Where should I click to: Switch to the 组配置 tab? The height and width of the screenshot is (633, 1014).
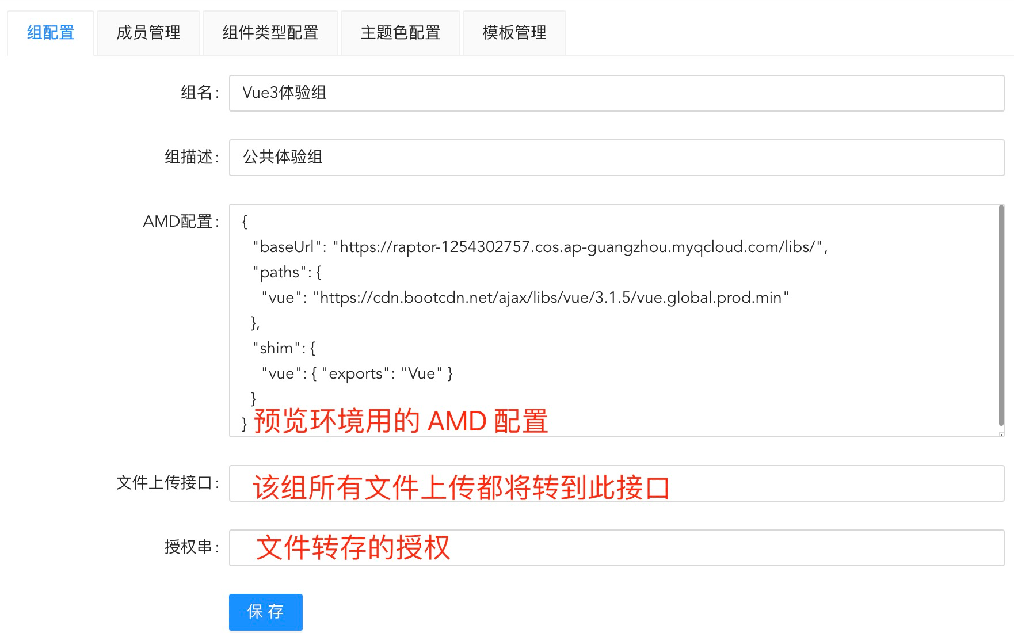[x=51, y=33]
